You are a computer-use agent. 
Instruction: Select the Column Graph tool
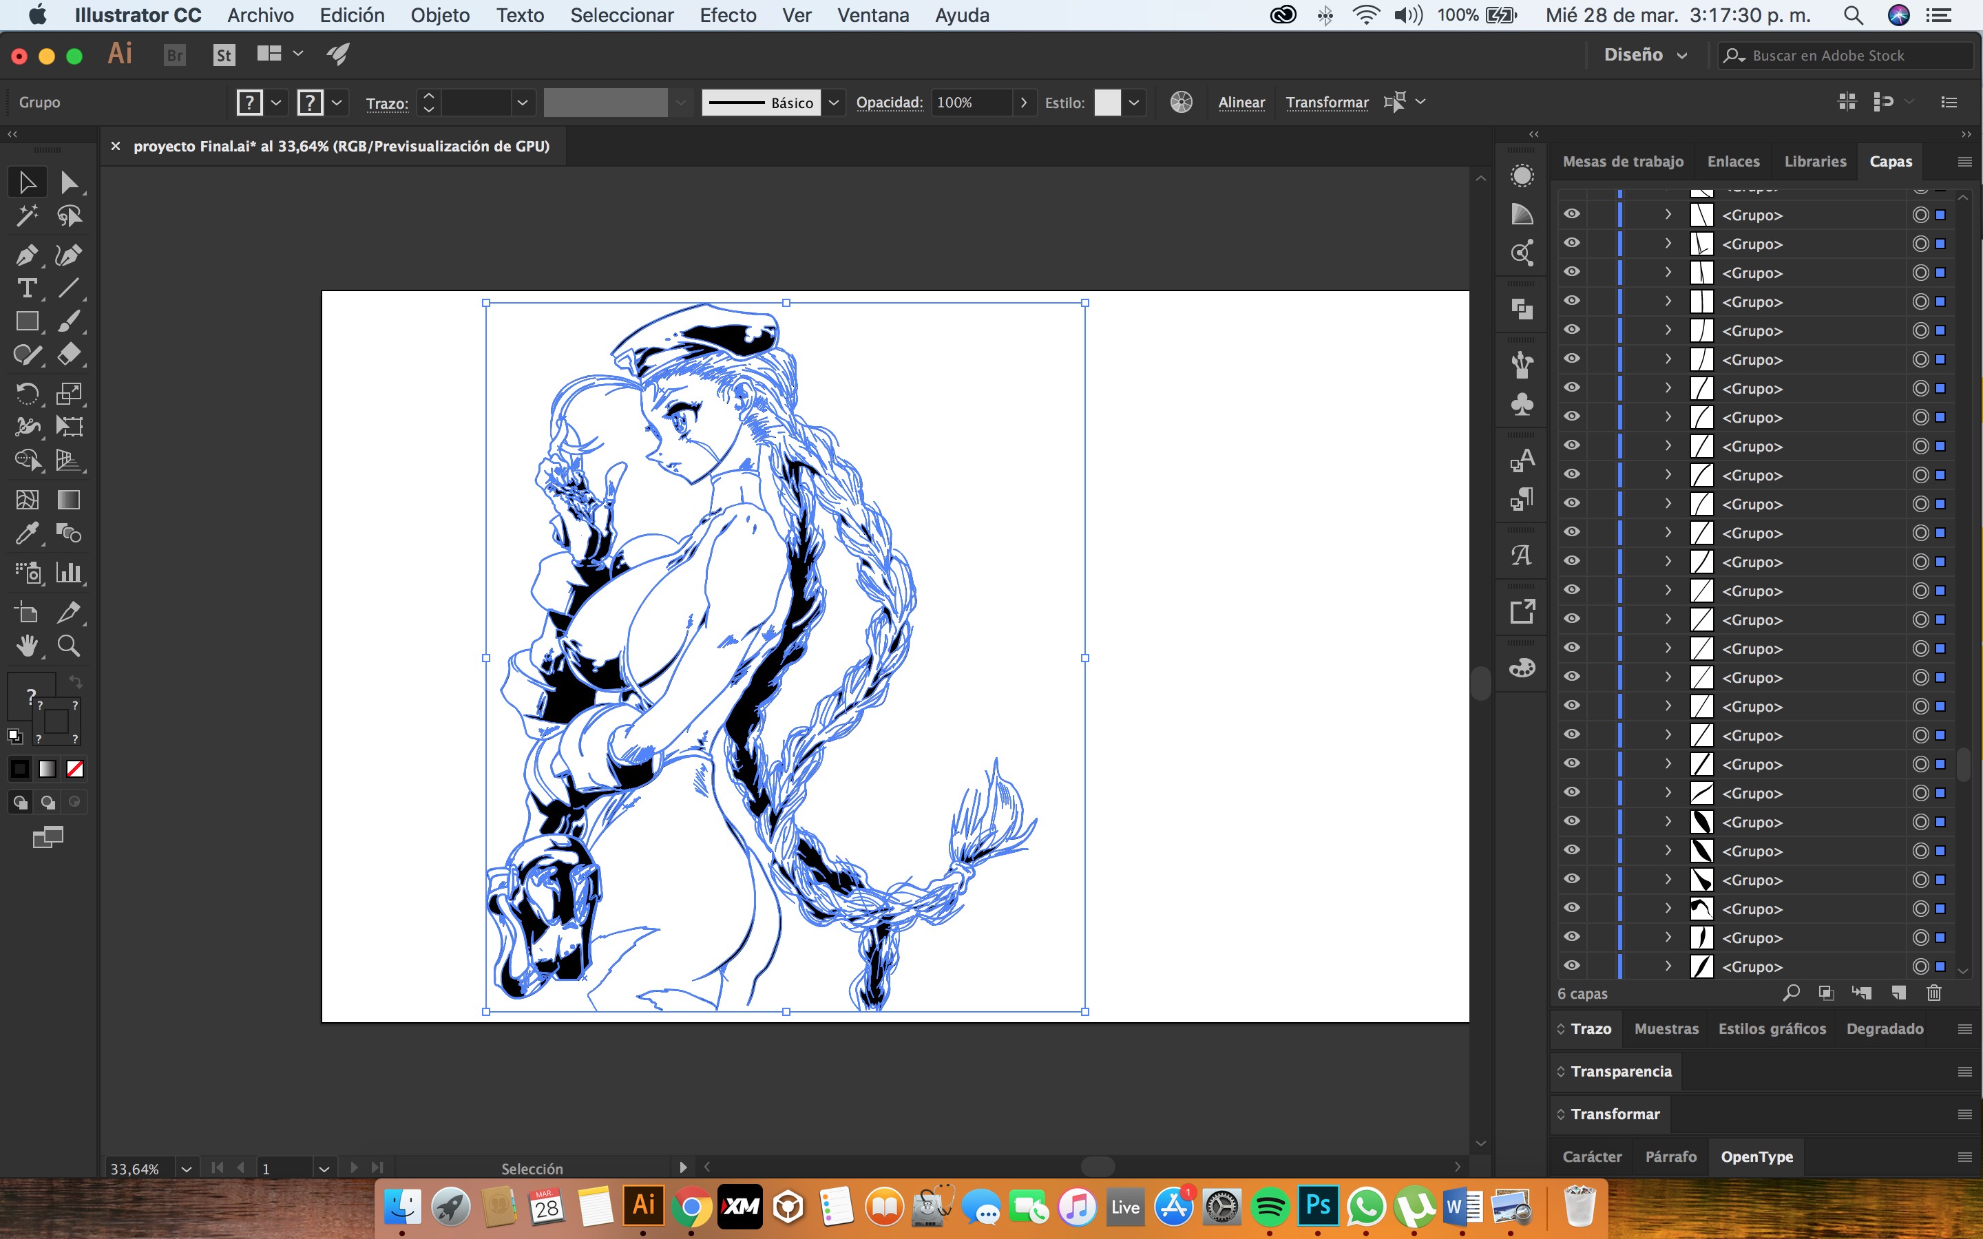[70, 572]
